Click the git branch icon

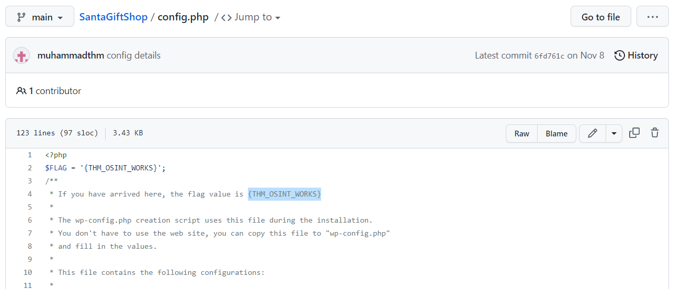click(21, 17)
